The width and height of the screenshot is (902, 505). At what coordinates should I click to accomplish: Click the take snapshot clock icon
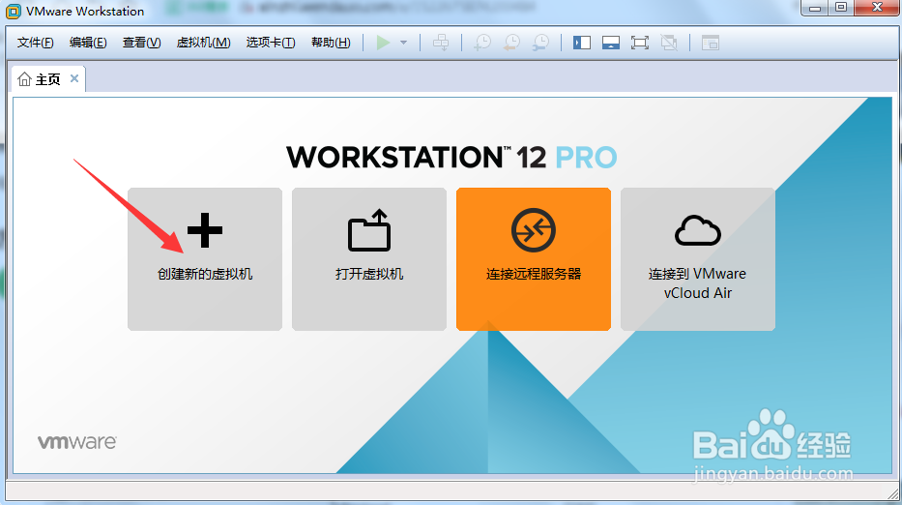coord(482,43)
